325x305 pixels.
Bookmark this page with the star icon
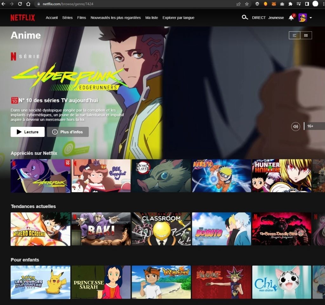(x=247, y=4)
